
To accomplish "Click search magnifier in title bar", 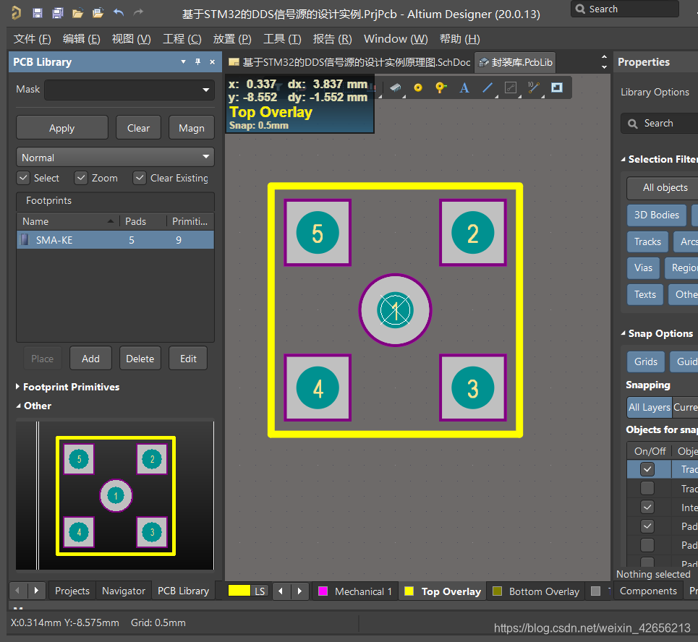I will (580, 9).
